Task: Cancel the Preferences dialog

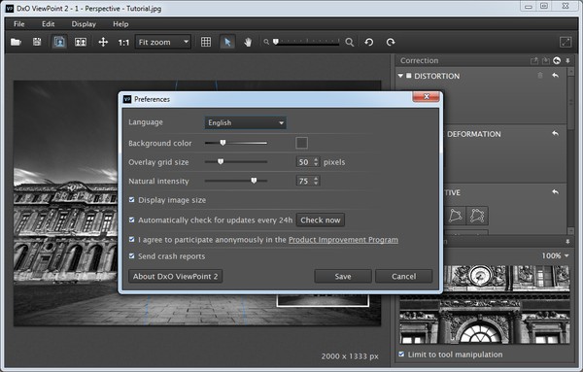Action: [404, 276]
